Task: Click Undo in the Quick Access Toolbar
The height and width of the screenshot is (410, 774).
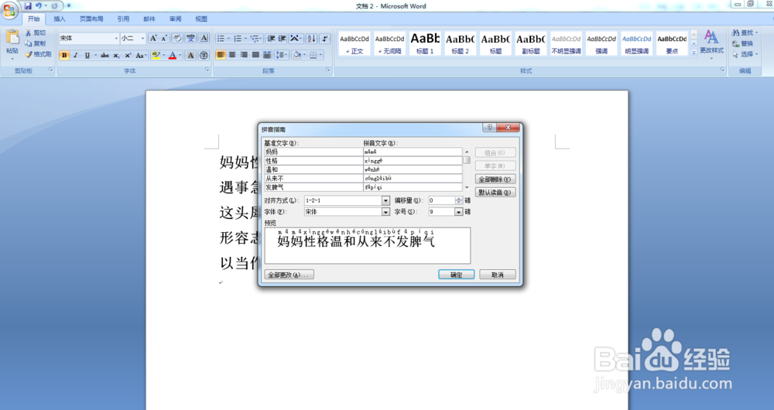Action: tap(39, 6)
